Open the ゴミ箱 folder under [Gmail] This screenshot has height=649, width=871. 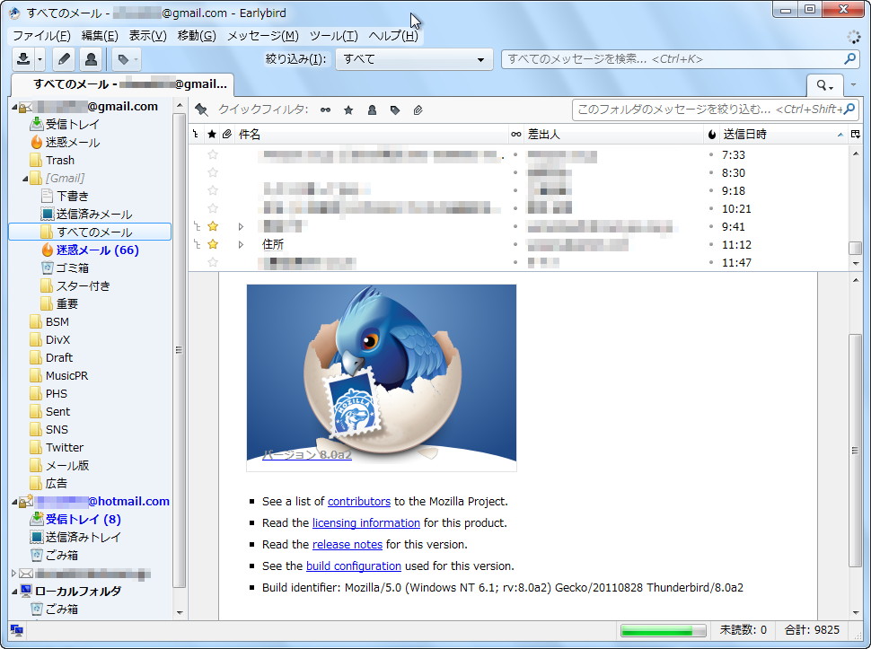[72, 267]
